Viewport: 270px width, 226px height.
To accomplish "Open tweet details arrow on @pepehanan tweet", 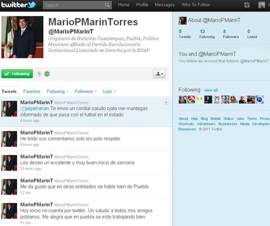I will tap(166, 102).
